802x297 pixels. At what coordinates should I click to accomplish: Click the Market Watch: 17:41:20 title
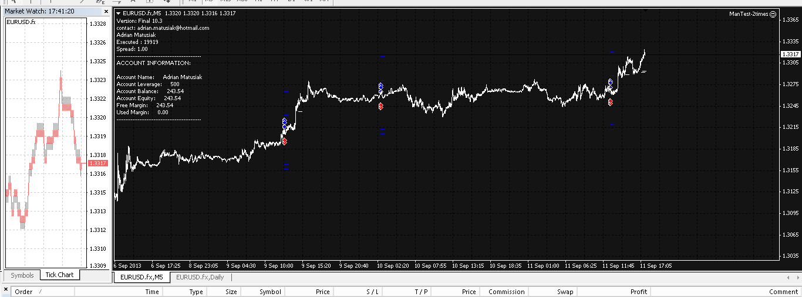click(x=40, y=11)
